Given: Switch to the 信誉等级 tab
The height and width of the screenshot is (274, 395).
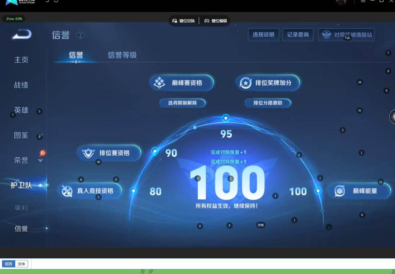Looking at the screenshot, I should 122,55.
